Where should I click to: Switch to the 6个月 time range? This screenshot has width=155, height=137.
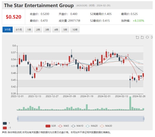point(19,29)
